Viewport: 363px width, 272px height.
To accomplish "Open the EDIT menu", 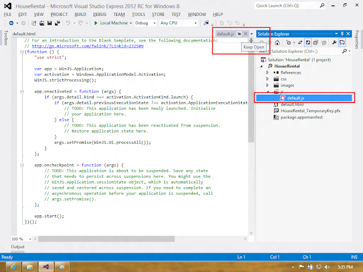I will click(x=23, y=14).
